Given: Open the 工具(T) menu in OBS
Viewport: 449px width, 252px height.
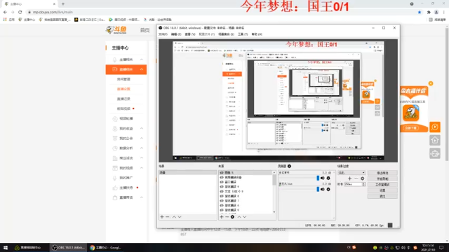Looking at the screenshot, I should tap(243, 34).
